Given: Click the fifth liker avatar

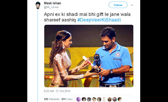Looking at the screenshot, I should click(99, 99).
